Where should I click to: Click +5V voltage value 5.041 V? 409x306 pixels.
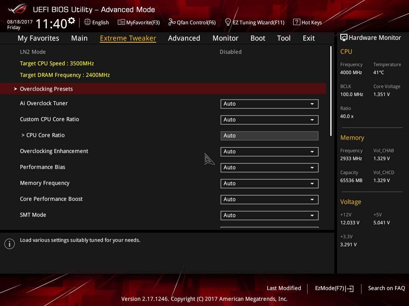coord(381,223)
